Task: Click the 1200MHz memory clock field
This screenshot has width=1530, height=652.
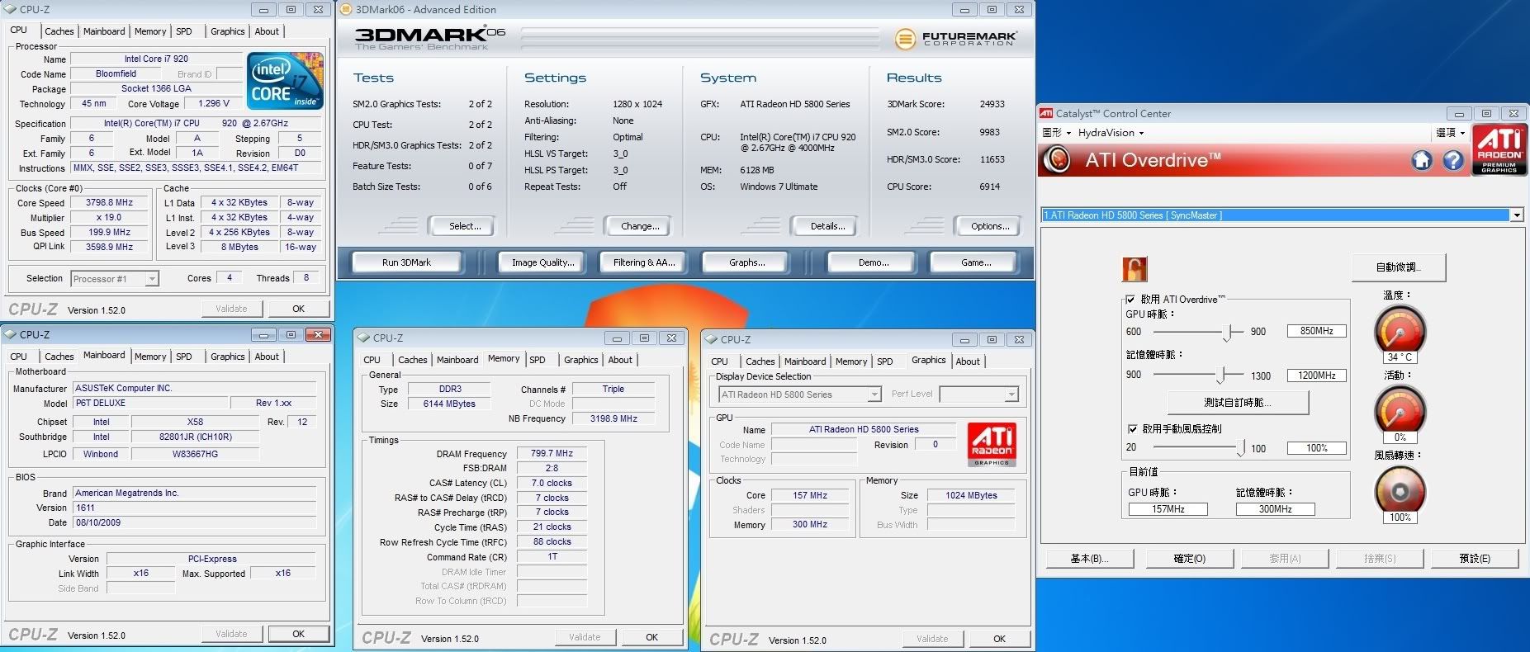Action: point(1316,376)
